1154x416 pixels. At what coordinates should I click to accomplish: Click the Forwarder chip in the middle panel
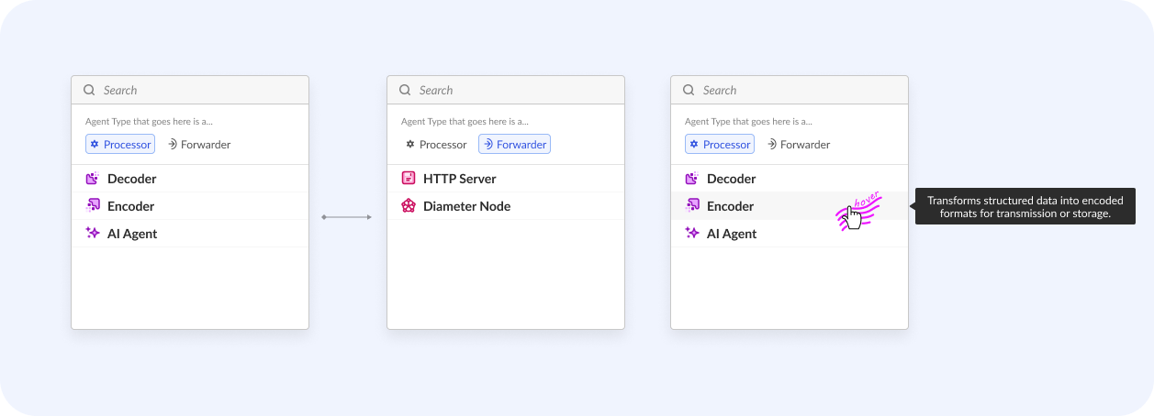[514, 144]
